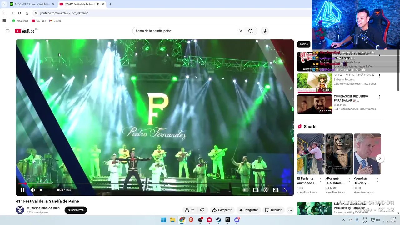This screenshot has width=400, height=225.
Task: Open the apps grid in bookmarks bar
Action: click(4, 21)
